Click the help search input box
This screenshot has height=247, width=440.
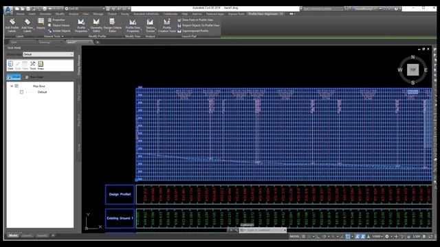tap(322, 9)
